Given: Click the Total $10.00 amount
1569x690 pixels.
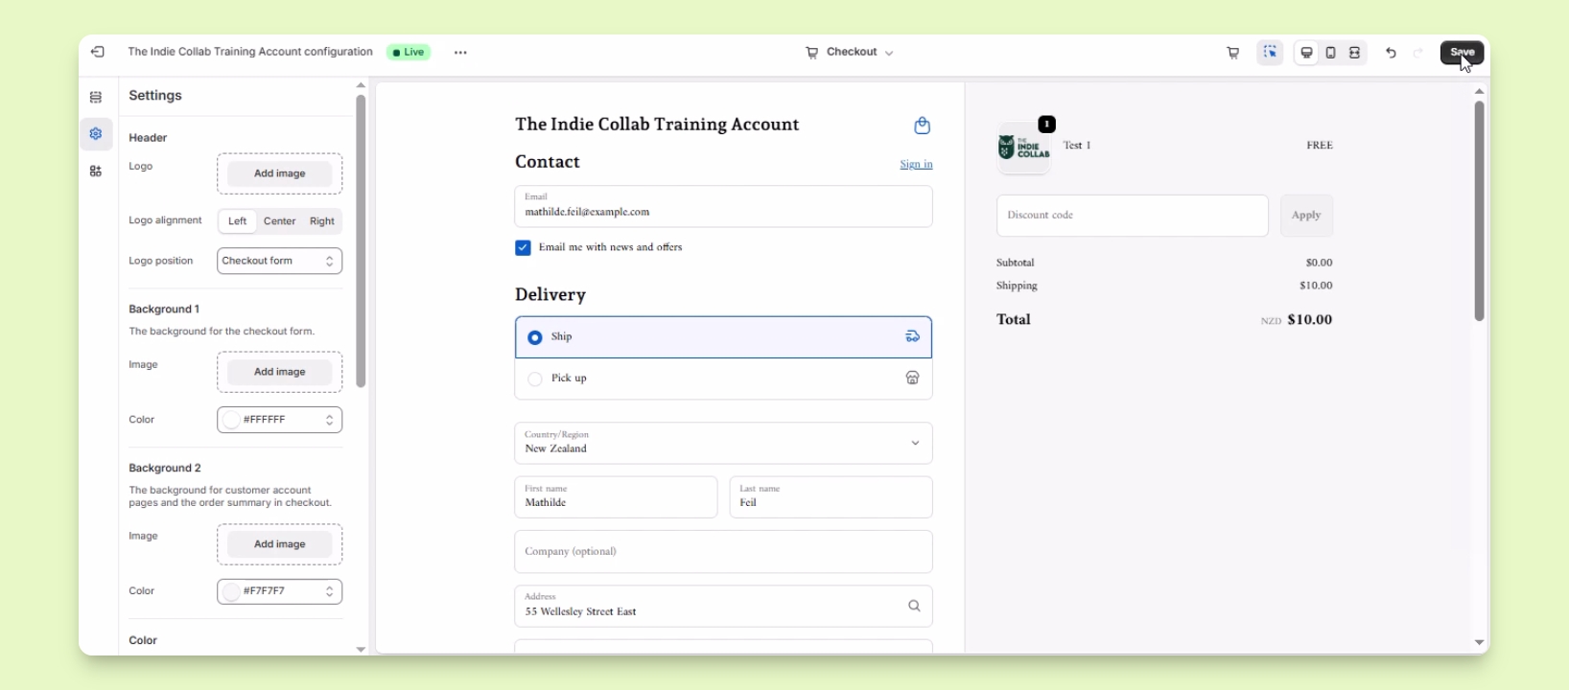Looking at the screenshot, I should tap(1309, 320).
